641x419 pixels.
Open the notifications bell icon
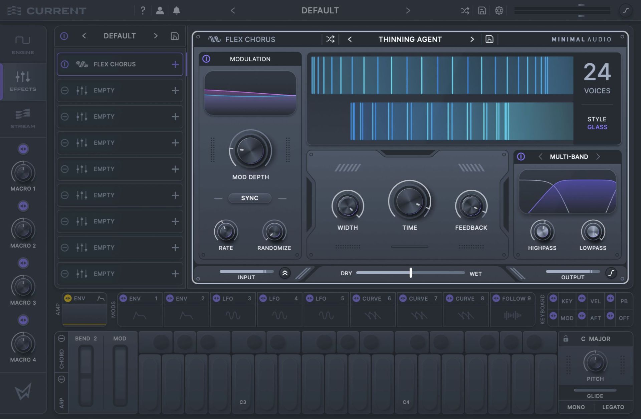177,11
